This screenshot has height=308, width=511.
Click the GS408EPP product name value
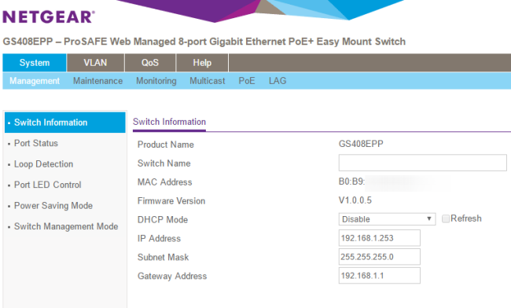point(361,144)
